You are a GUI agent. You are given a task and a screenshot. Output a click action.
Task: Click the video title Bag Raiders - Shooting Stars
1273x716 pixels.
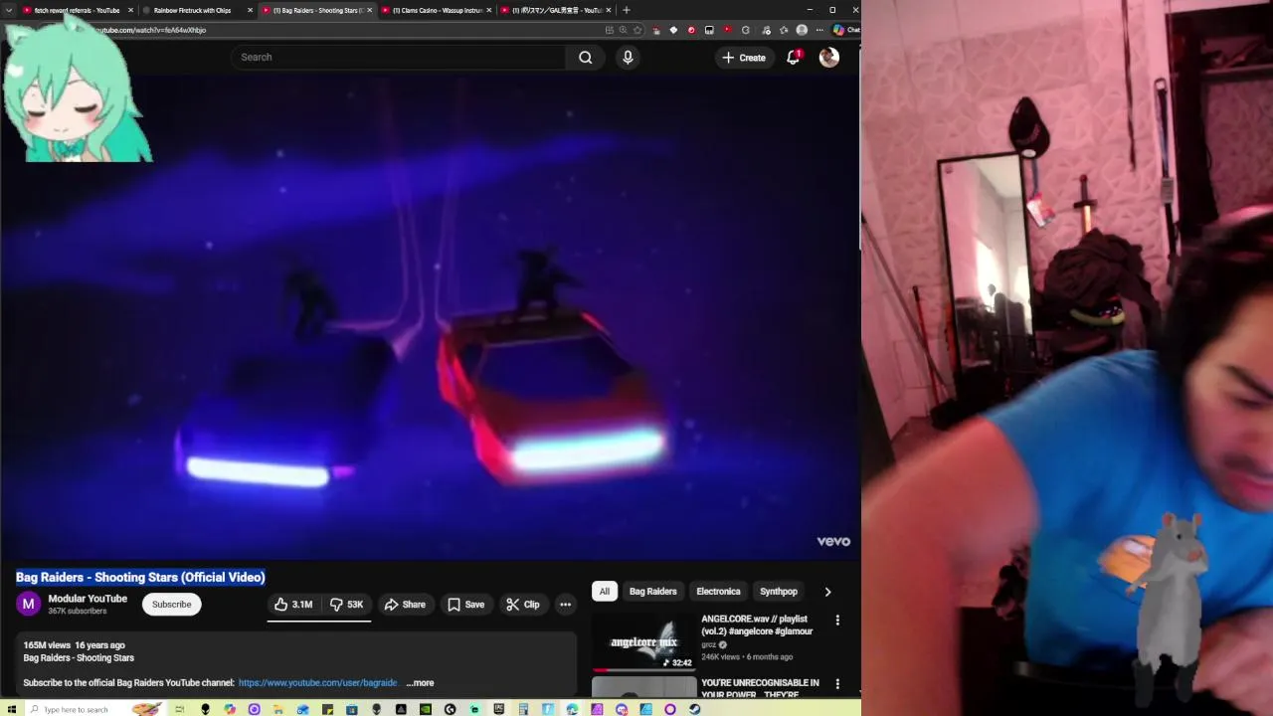(x=140, y=577)
